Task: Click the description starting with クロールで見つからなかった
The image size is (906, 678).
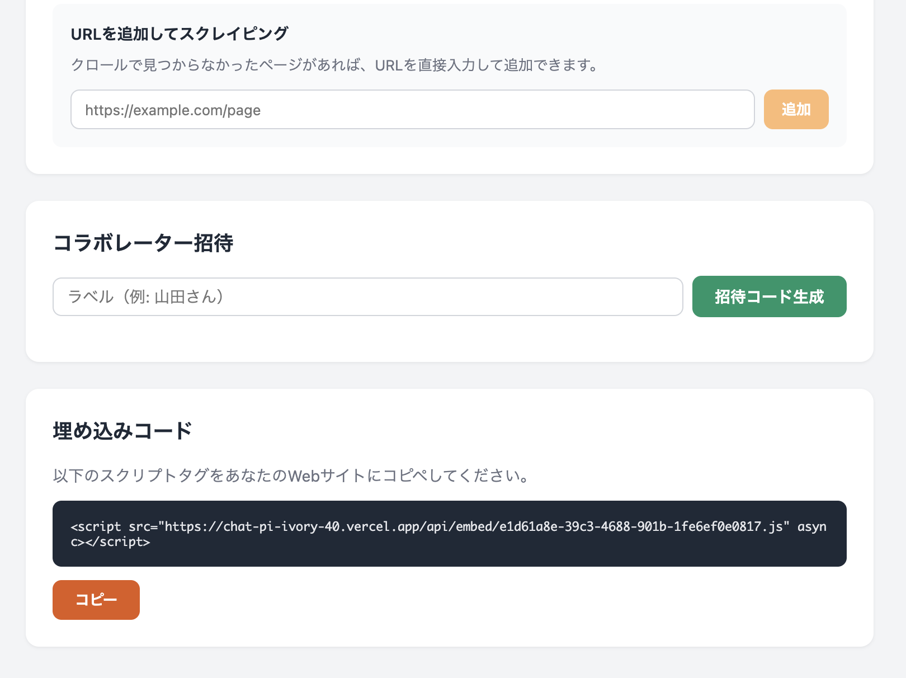Action: point(335,65)
